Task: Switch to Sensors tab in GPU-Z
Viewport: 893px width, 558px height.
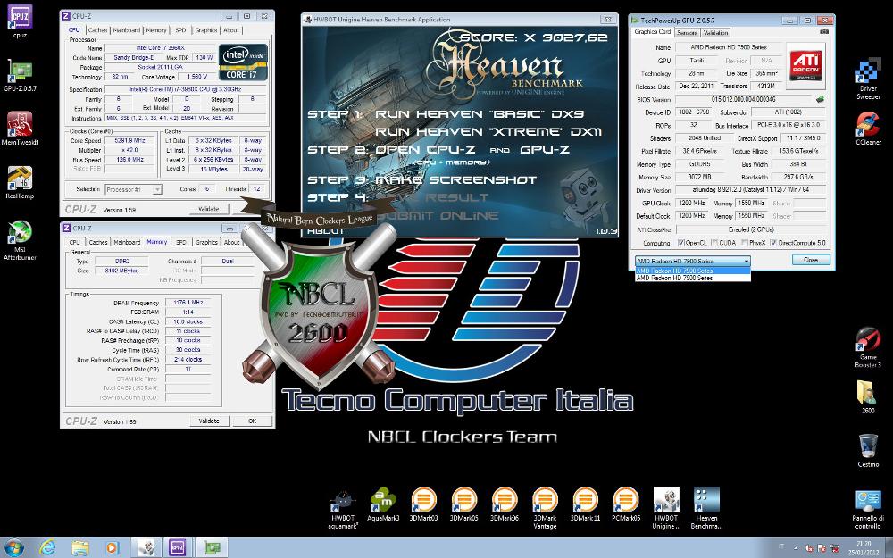Action: (x=688, y=32)
